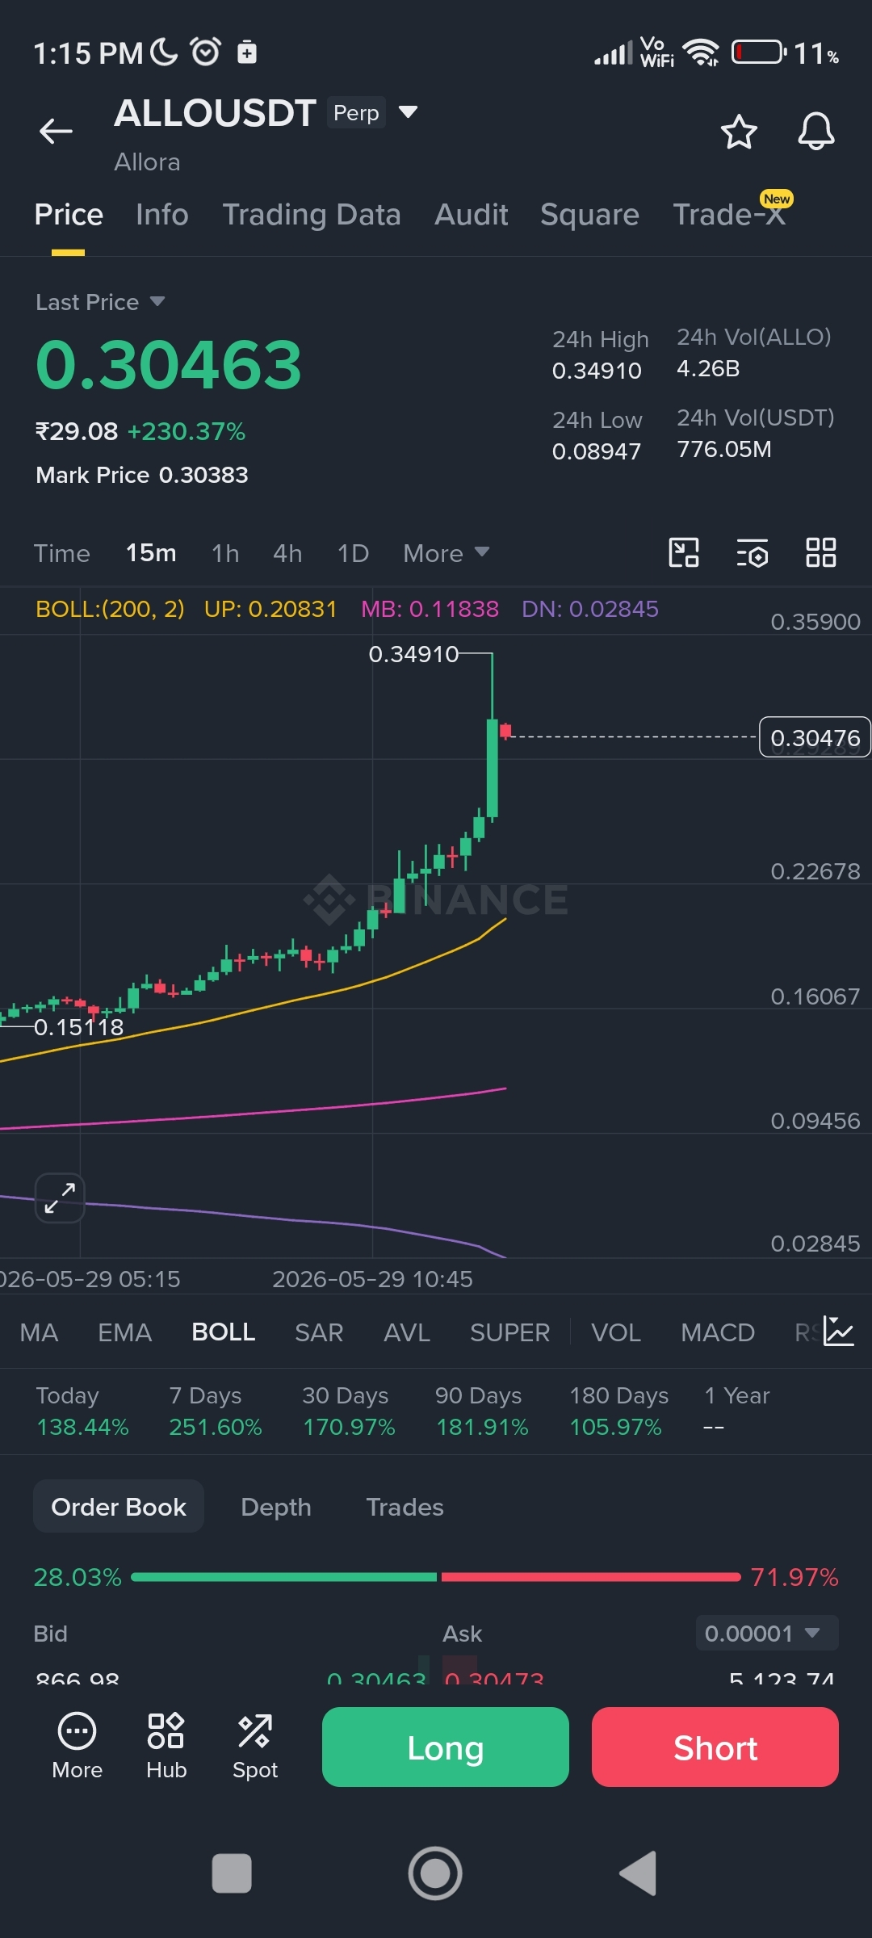Open the chart picture-in-picture layout icon
The width and height of the screenshot is (872, 1938).
684,553
